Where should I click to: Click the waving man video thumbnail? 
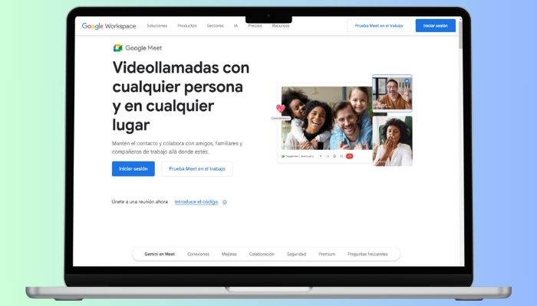392,93
